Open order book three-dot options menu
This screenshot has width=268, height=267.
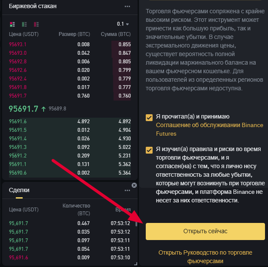(x=127, y=6)
